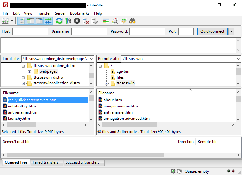Open the Remote site path dropdown

pyautogui.click(x=238, y=59)
